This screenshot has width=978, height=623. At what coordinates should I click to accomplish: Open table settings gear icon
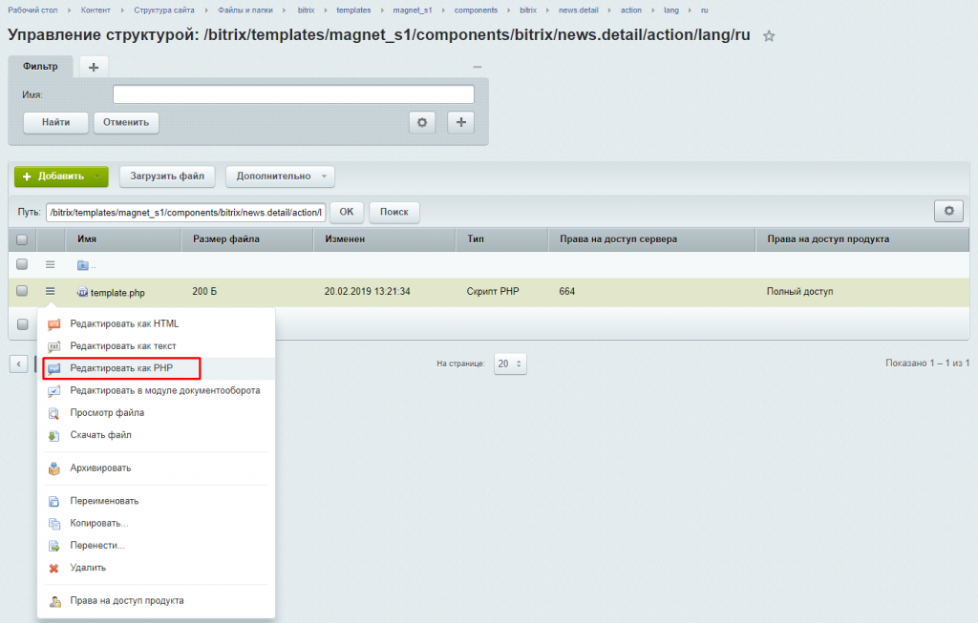point(948,211)
